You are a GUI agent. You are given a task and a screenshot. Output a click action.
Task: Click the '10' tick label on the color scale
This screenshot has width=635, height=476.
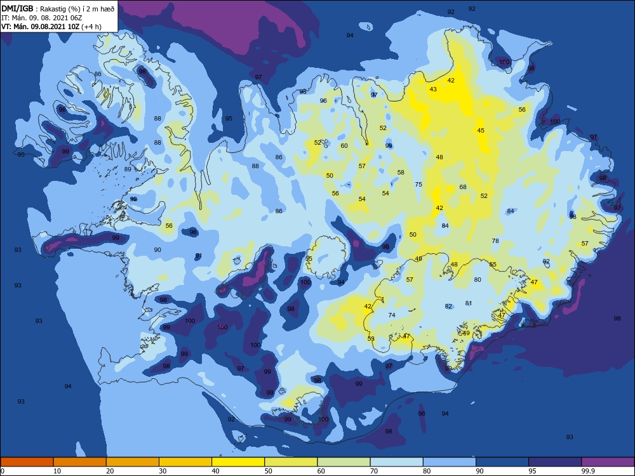click(57, 471)
